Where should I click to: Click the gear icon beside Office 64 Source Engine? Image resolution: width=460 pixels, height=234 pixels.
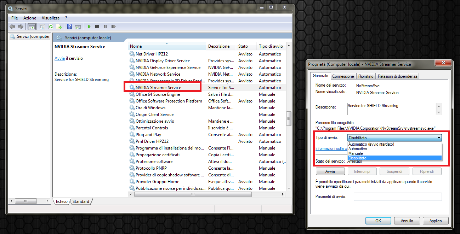[x=132, y=94]
